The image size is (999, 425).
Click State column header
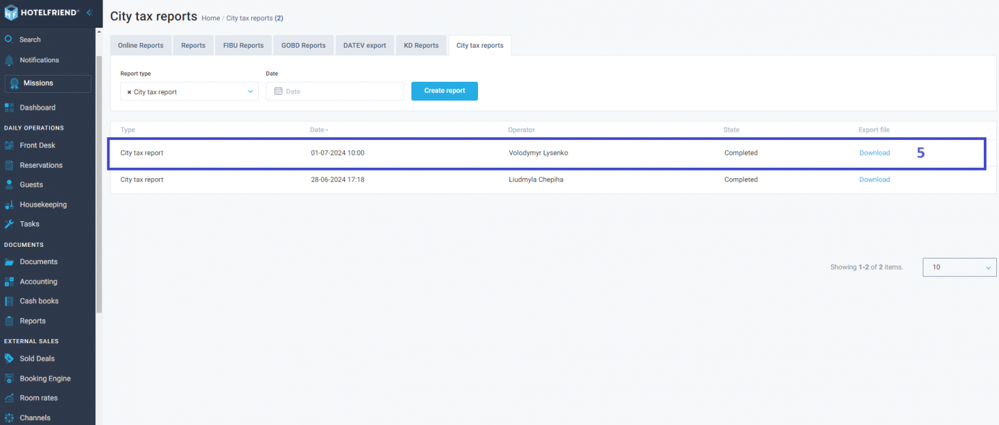pos(731,130)
